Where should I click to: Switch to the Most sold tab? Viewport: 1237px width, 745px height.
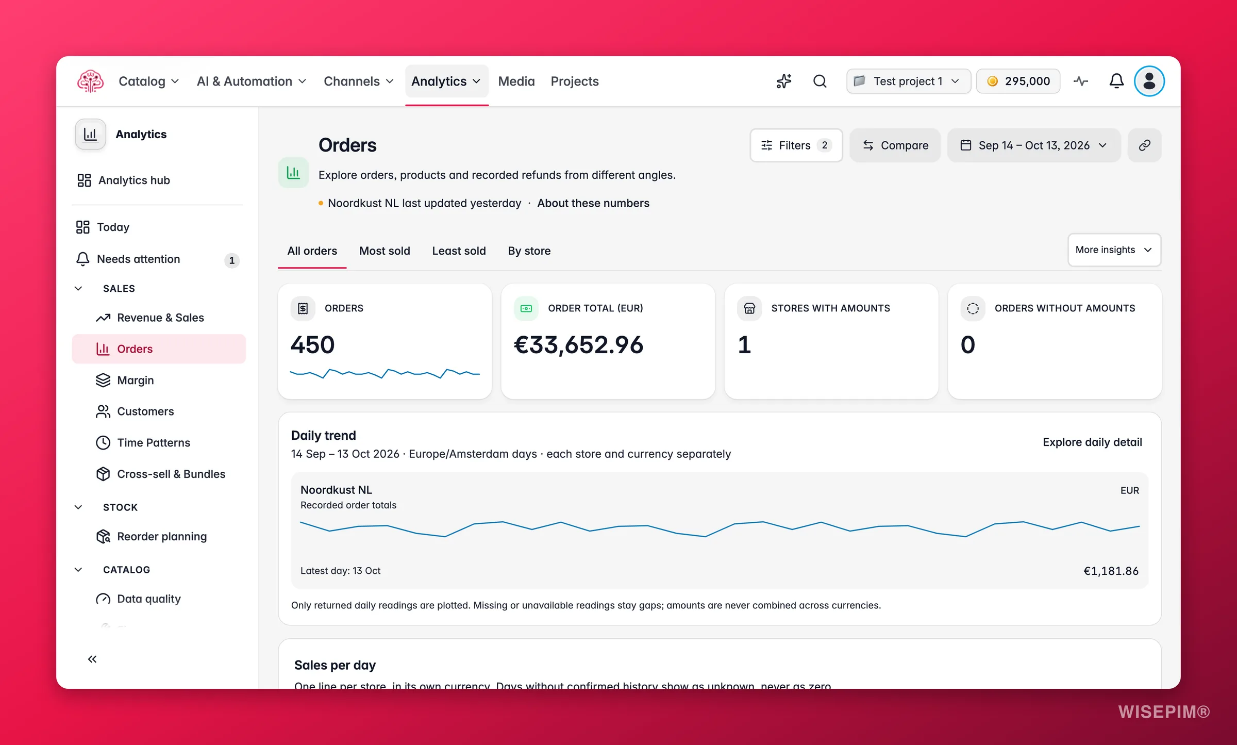click(x=385, y=251)
